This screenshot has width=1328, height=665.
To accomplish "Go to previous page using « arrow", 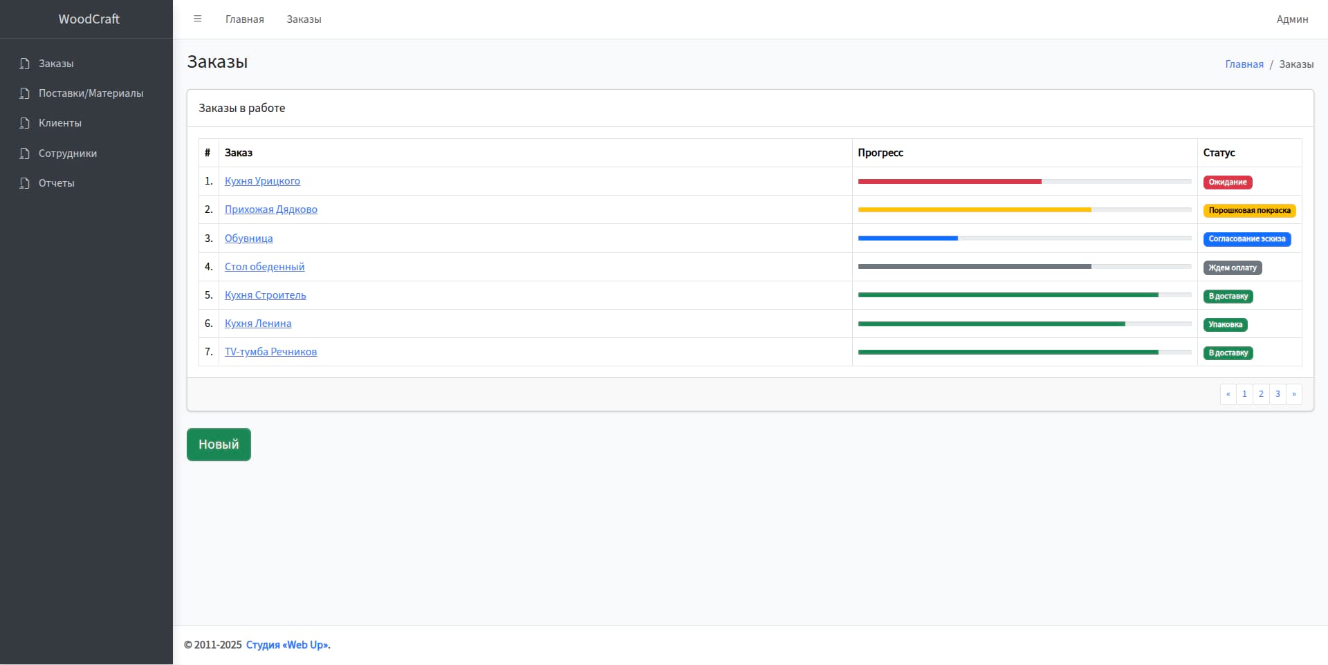I will tap(1228, 394).
